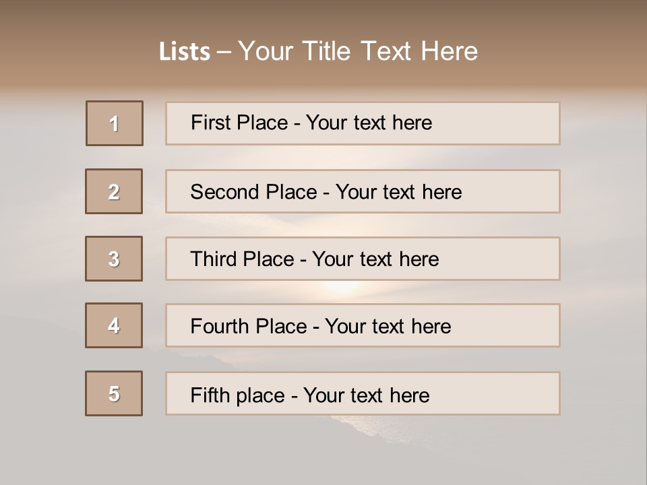This screenshot has width=647, height=485.
Task: Select the number 2 box
Action: 114,191
